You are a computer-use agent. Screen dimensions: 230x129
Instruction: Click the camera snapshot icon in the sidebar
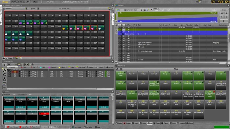click(5, 84)
